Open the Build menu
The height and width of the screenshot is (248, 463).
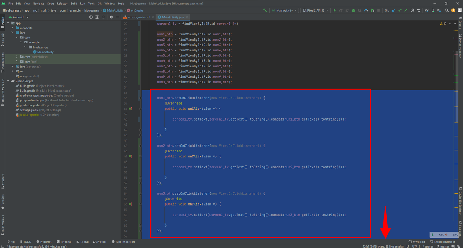(74, 4)
